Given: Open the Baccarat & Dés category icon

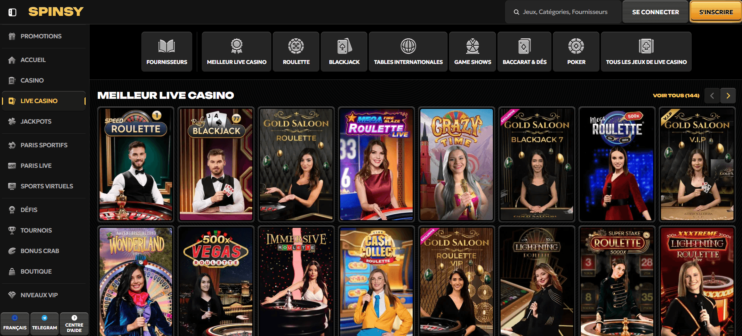Looking at the screenshot, I should point(524,47).
